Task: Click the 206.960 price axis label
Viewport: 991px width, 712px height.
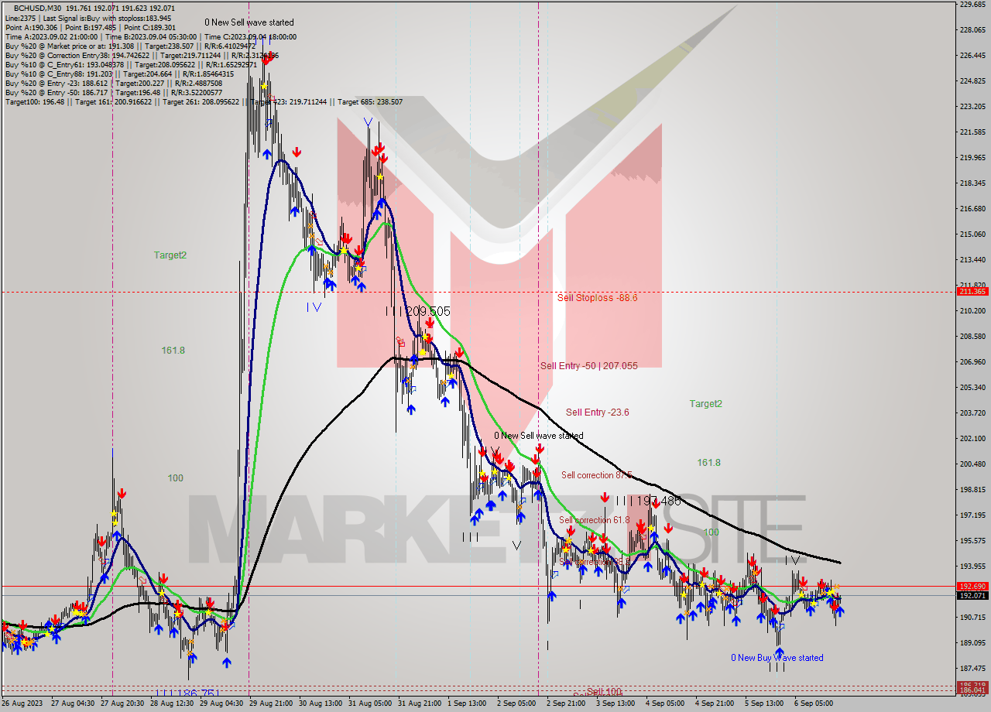Action: (972, 362)
